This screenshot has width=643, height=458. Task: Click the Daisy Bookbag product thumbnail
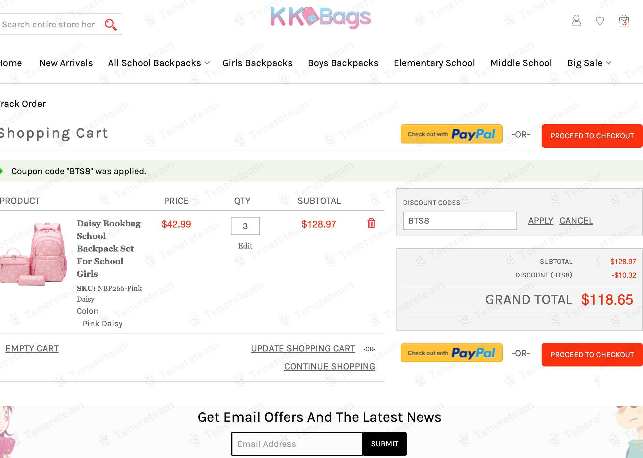pos(34,254)
